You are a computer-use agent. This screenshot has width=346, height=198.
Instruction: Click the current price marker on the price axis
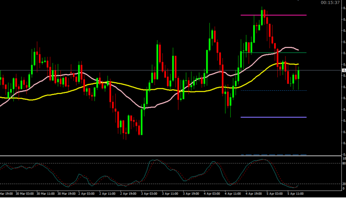pyautogui.click(x=343, y=70)
